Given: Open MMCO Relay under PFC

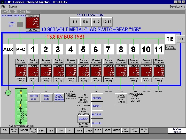Looking at the screenshot, I should (x=21, y=80).
